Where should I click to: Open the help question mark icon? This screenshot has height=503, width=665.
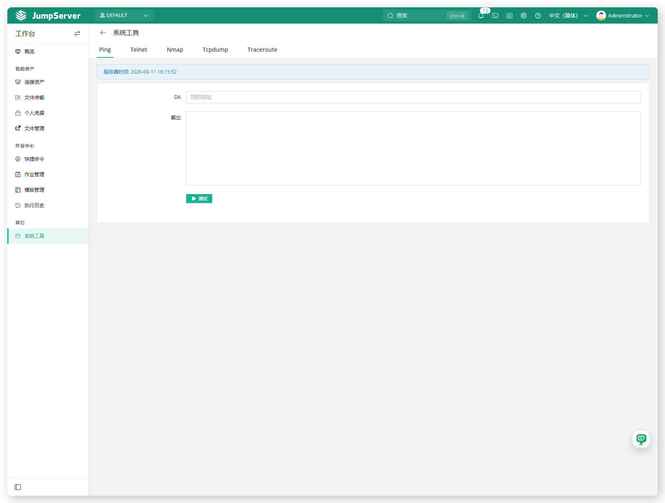pos(538,16)
